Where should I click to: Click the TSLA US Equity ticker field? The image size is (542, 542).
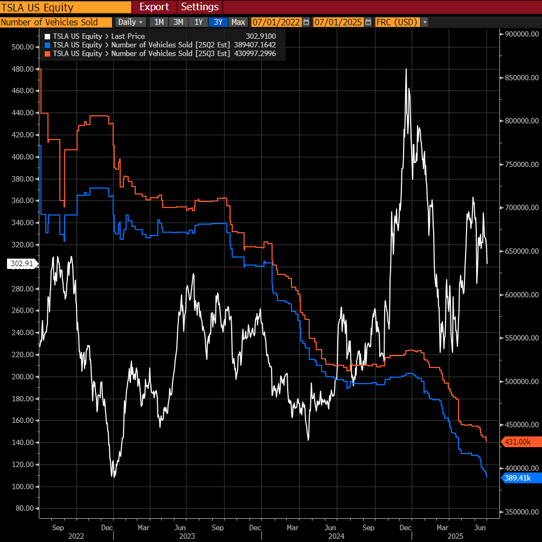click(x=66, y=7)
